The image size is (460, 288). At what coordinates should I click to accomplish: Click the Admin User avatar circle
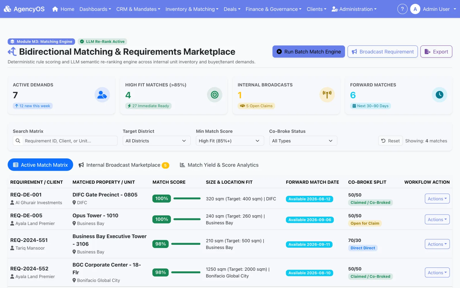pos(415,9)
